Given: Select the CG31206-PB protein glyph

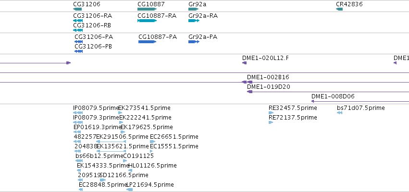Looking at the screenshot, I should pyautogui.click(x=78, y=51).
